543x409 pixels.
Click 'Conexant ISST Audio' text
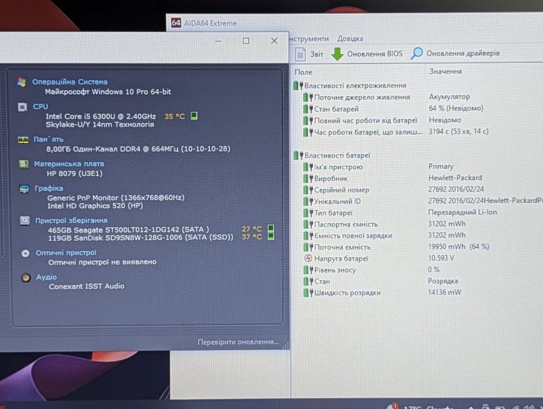86,286
